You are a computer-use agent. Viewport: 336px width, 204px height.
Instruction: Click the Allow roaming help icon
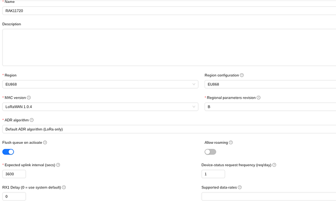click(x=231, y=142)
